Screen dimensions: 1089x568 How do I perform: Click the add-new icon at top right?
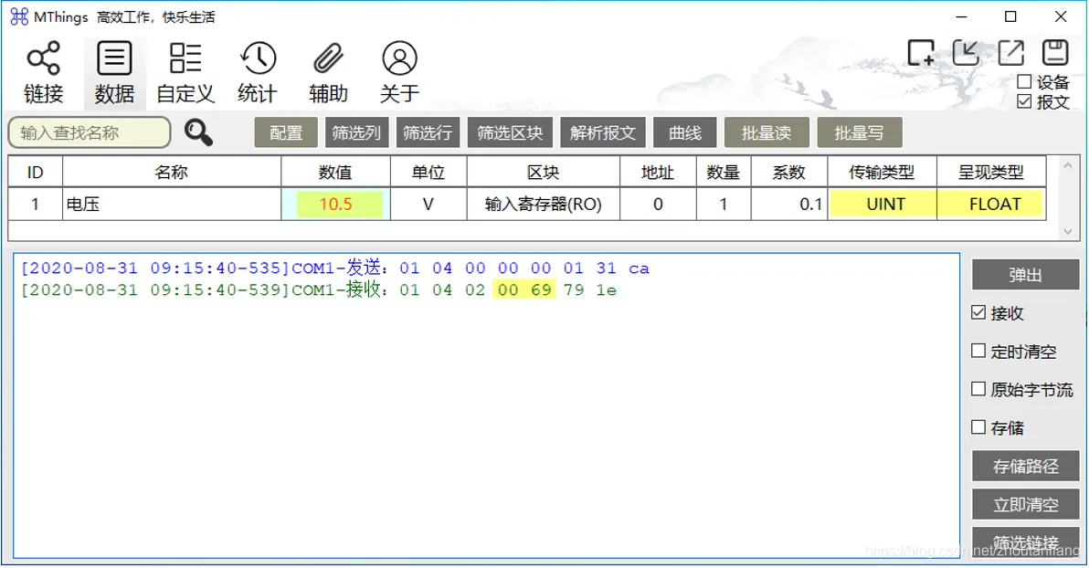pos(923,53)
